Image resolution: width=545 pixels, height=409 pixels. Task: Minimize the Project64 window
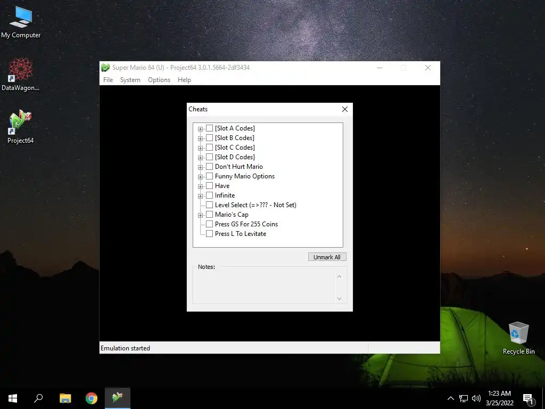tap(379, 68)
